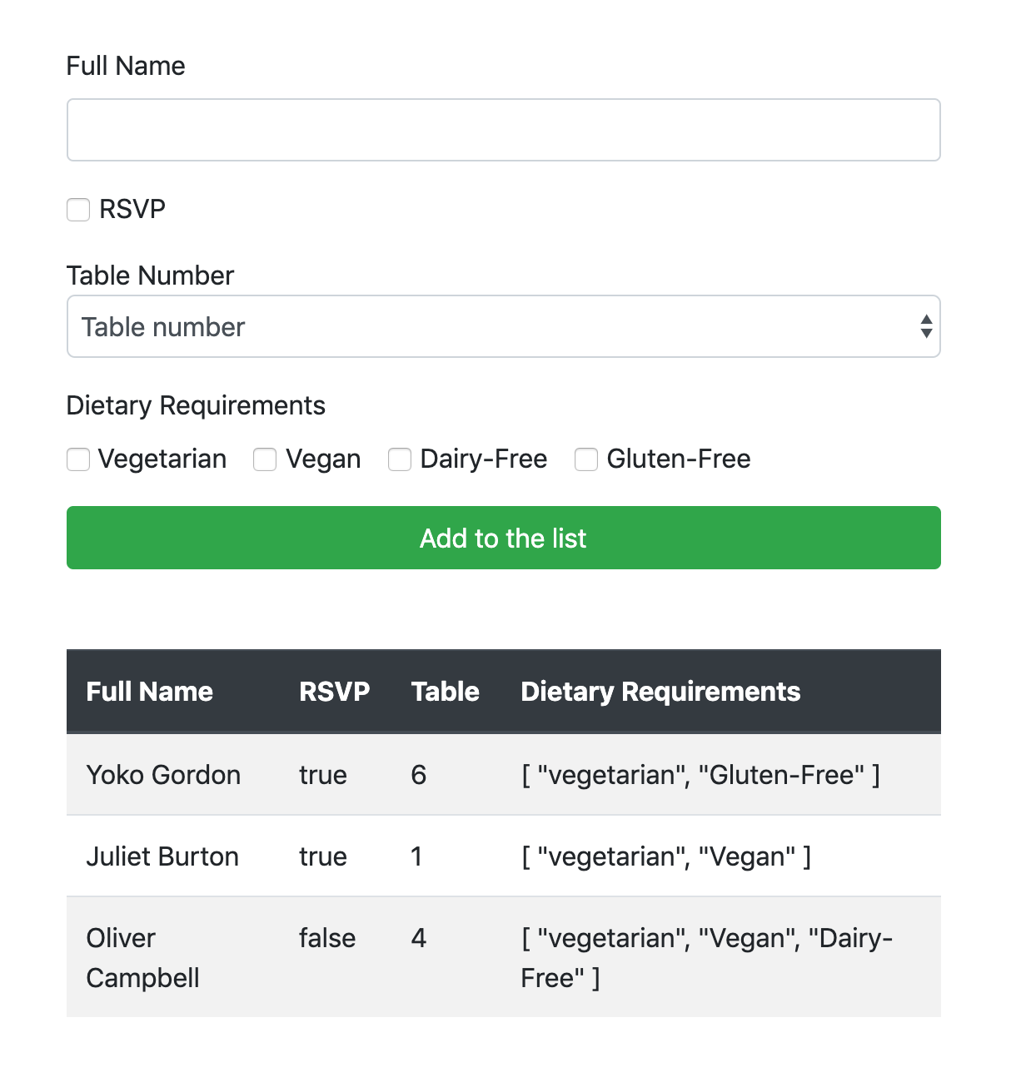
Task: Select the Gluten-Free checkbox
Action: [x=586, y=459]
